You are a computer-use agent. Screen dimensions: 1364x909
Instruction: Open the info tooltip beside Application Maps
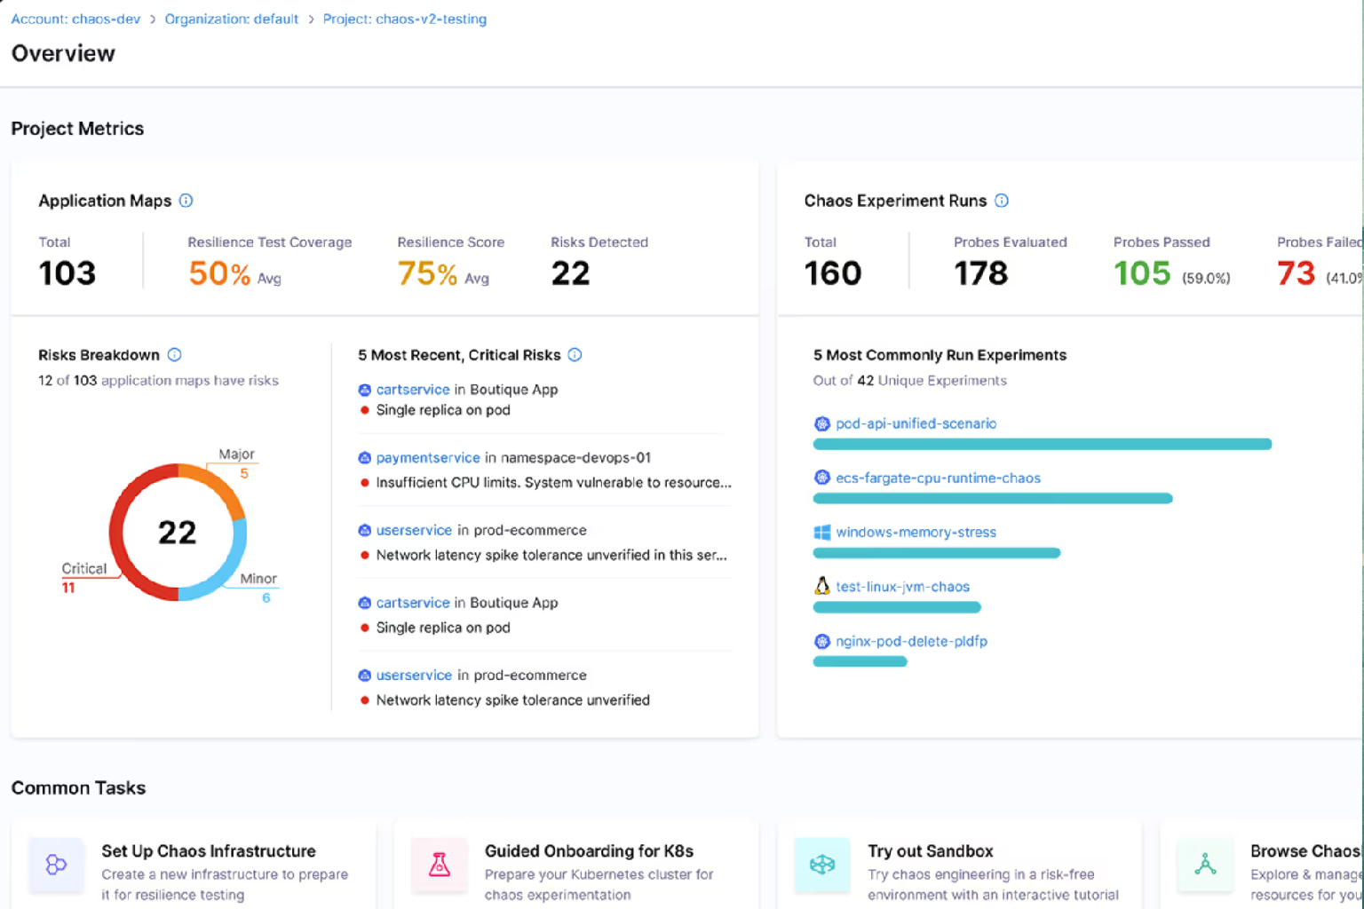click(186, 201)
